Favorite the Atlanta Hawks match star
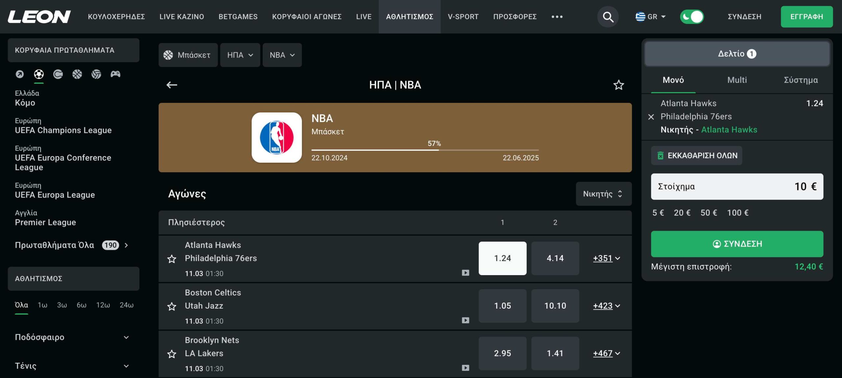842x378 pixels. click(172, 259)
